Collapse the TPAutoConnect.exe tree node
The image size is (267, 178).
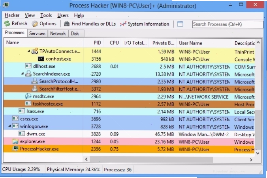(29, 51)
